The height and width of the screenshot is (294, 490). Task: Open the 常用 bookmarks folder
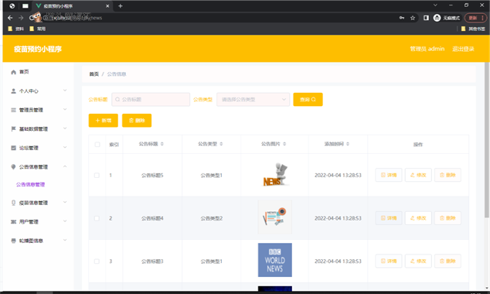coord(38,29)
